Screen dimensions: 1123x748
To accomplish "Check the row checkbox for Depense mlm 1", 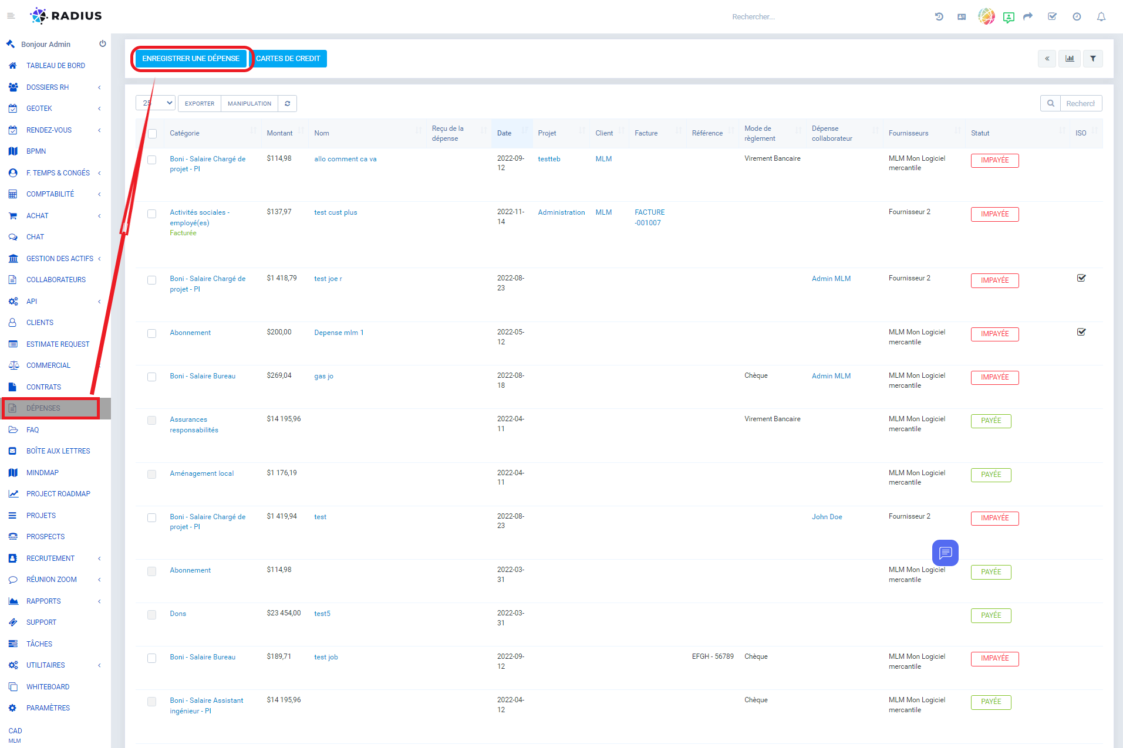I will click(151, 334).
